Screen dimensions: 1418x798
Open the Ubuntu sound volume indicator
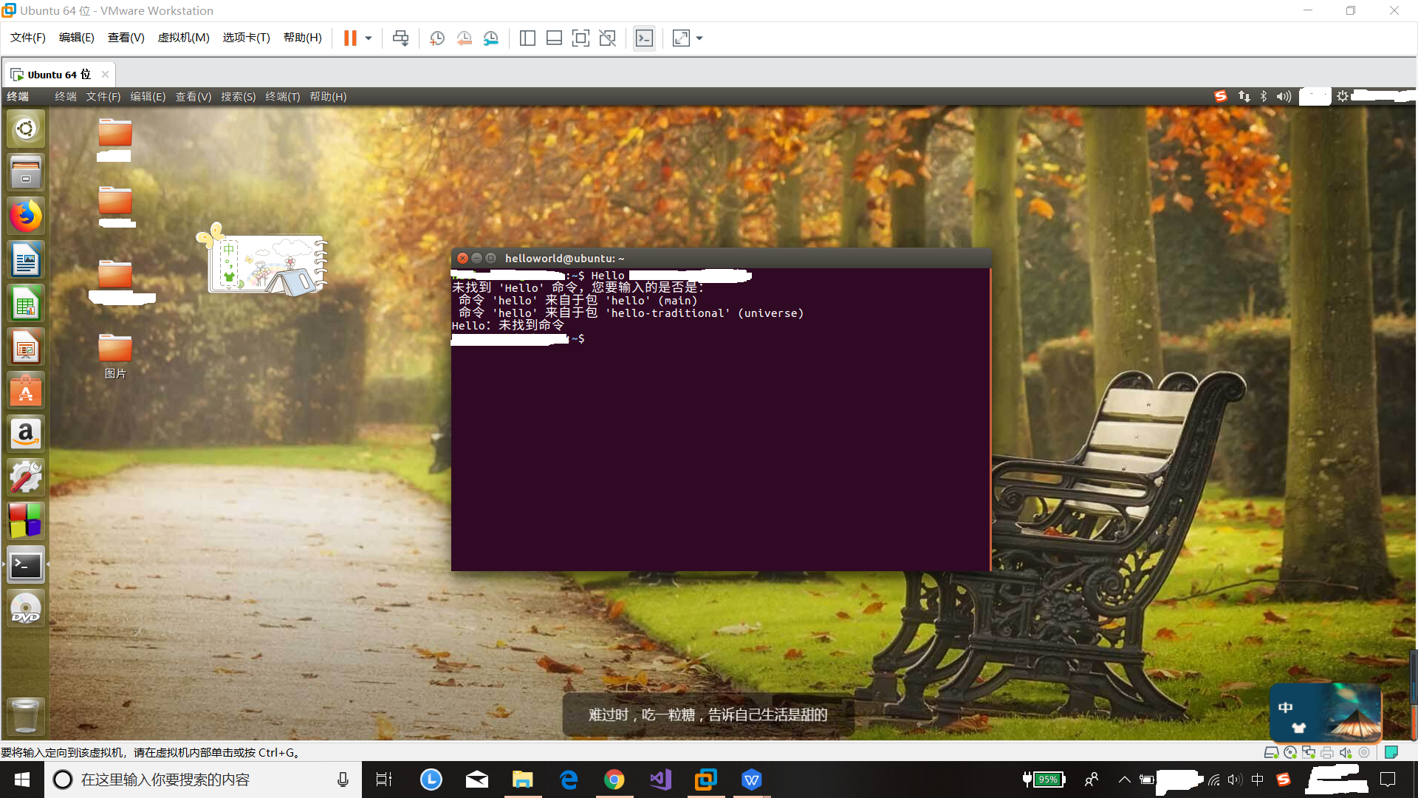pyautogui.click(x=1284, y=97)
